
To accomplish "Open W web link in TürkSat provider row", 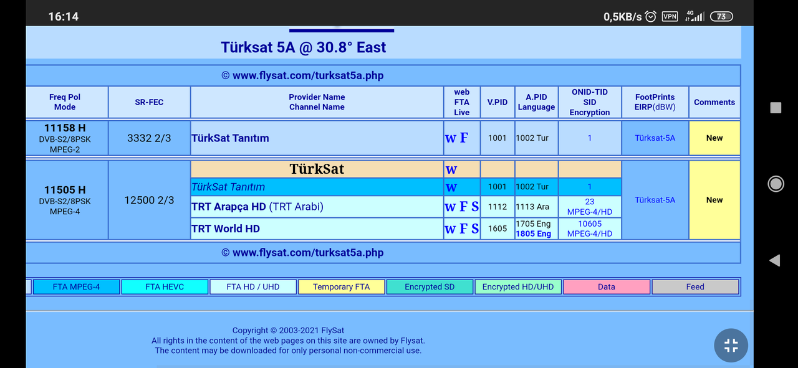I will [451, 169].
